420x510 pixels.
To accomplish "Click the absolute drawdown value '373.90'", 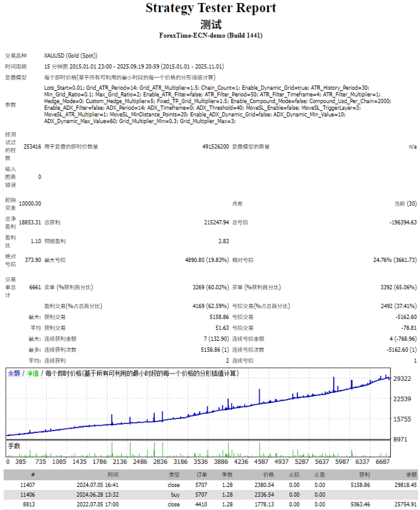I will click(x=33, y=260).
